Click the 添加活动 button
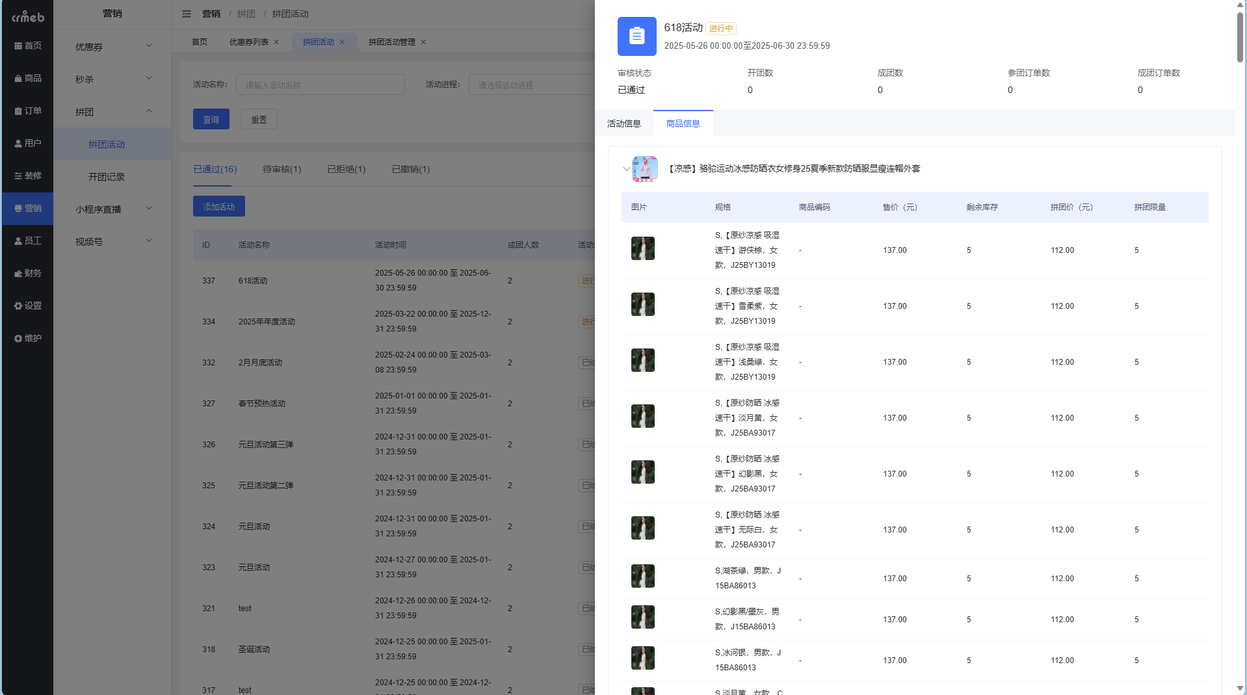The width and height of the screenshot is (1247, 695). [x=218, y=206]
